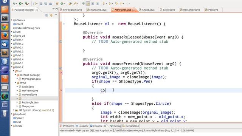Click the error marker beside arg0.getX() line
Image resolution: width=242 pixels, height=136 pixels.
60,73
